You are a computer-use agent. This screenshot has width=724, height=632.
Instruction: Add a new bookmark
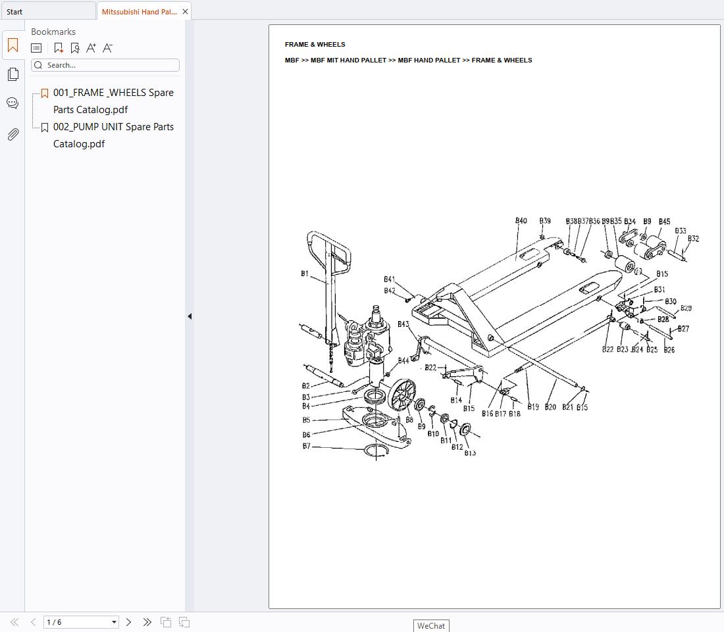pos(59,48)
